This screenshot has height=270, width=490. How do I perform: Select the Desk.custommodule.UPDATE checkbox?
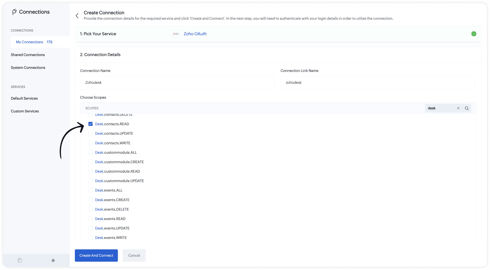tap(91, 181)
